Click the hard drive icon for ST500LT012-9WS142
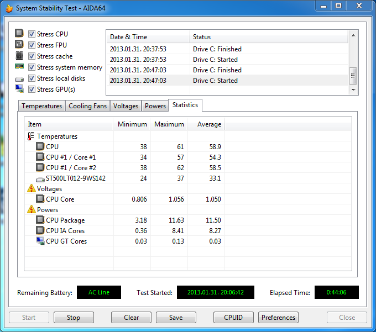376x332 pixels. click(x=40, y=178)
